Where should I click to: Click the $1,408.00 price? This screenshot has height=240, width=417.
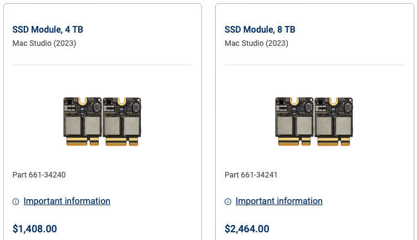(x=34, y=228)
